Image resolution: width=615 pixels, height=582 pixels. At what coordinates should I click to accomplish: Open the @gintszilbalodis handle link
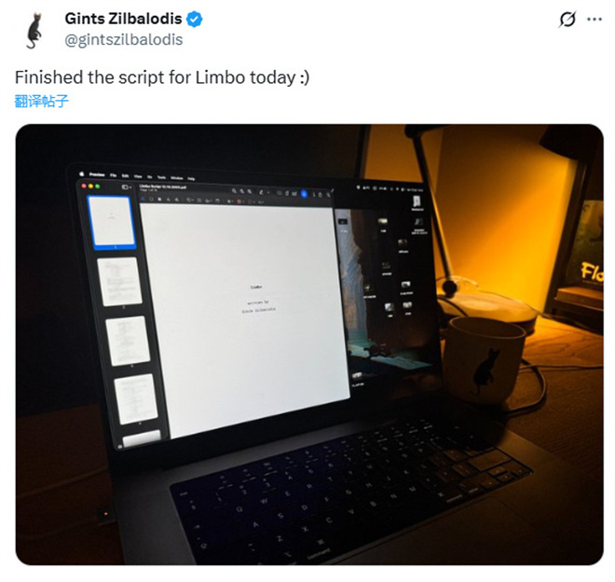124,40
